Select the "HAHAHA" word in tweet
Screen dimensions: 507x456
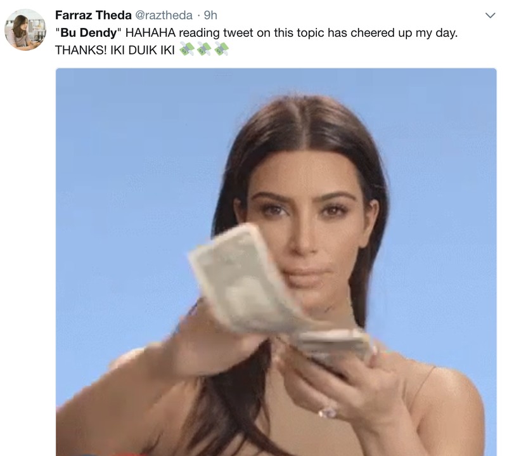(150, 33)
